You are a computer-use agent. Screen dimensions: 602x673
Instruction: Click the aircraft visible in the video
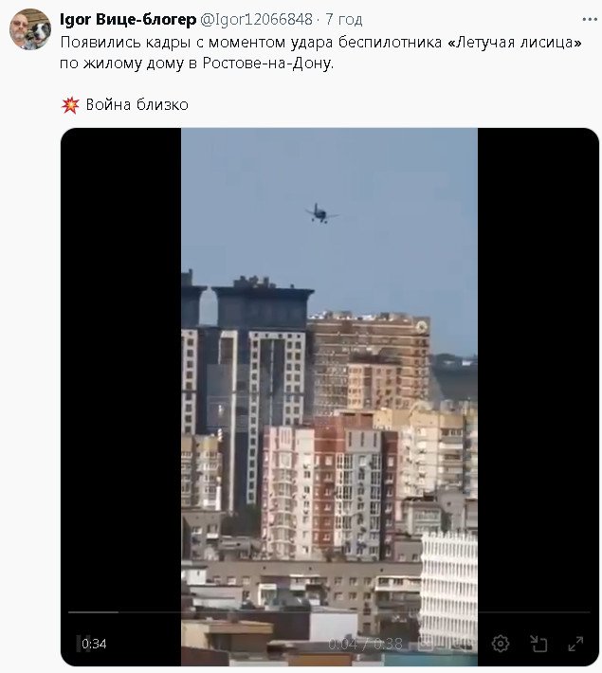pyautogui.click(x=320, y=213)
